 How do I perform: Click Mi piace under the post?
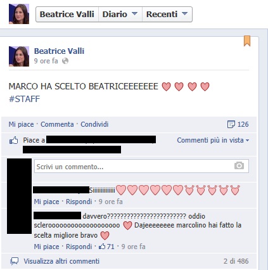pyautogui.click(x=21, y=124)
